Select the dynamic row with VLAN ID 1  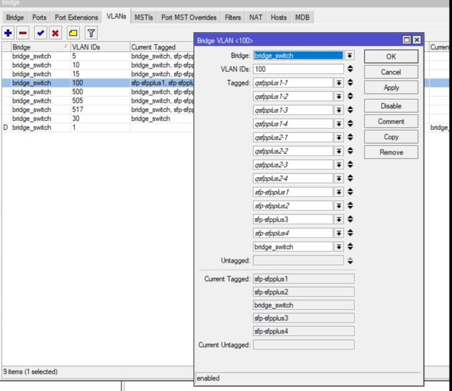pyautogui.click(x=98, y=128)
